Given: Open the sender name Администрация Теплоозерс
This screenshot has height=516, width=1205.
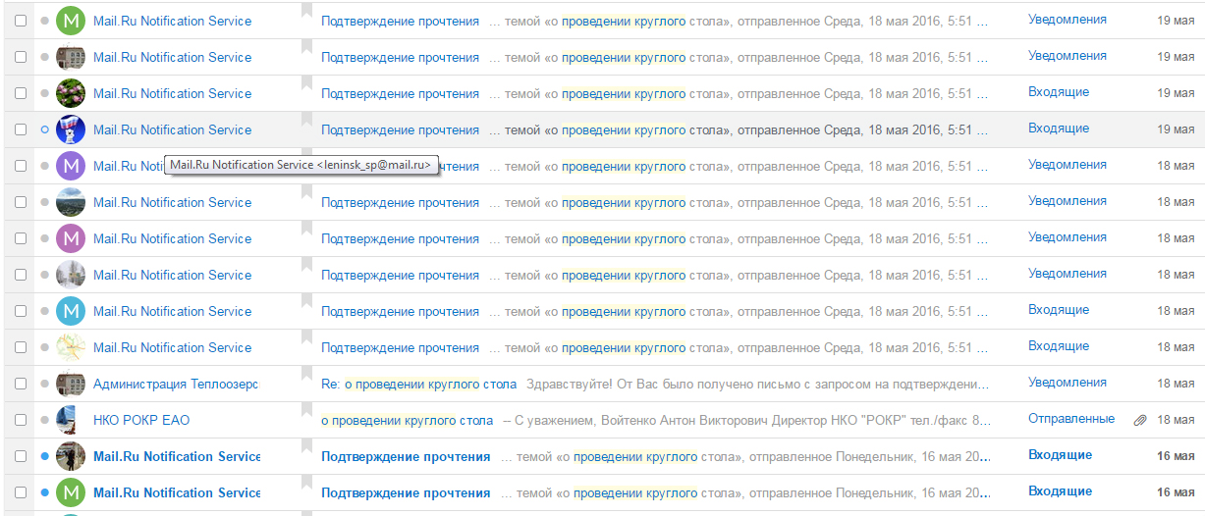Looking at the screenshot, I should tap(176, 384).
